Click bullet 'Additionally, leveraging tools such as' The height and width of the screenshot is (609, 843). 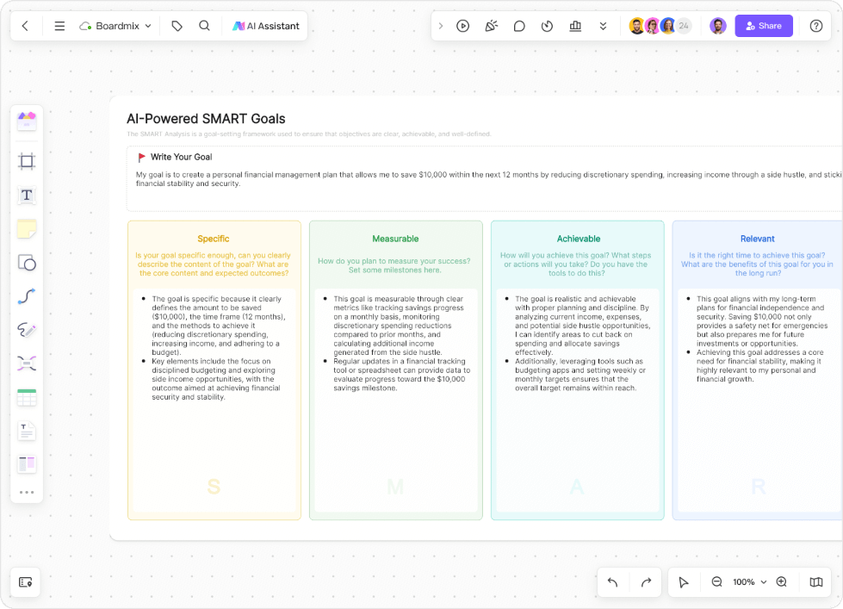[x=580, y=375]
